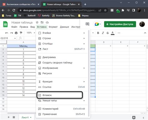Open the Google account avatar

click(142, 24)
